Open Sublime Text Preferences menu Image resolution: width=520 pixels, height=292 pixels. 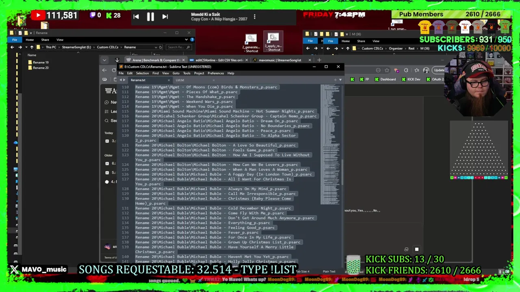click(216, 73)
